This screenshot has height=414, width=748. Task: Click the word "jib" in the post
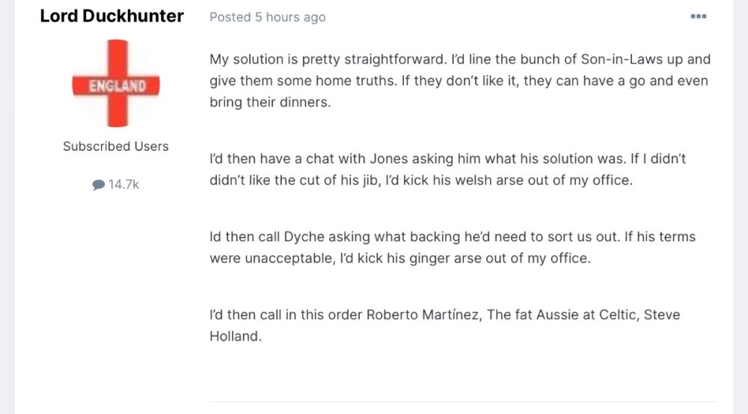370,181
